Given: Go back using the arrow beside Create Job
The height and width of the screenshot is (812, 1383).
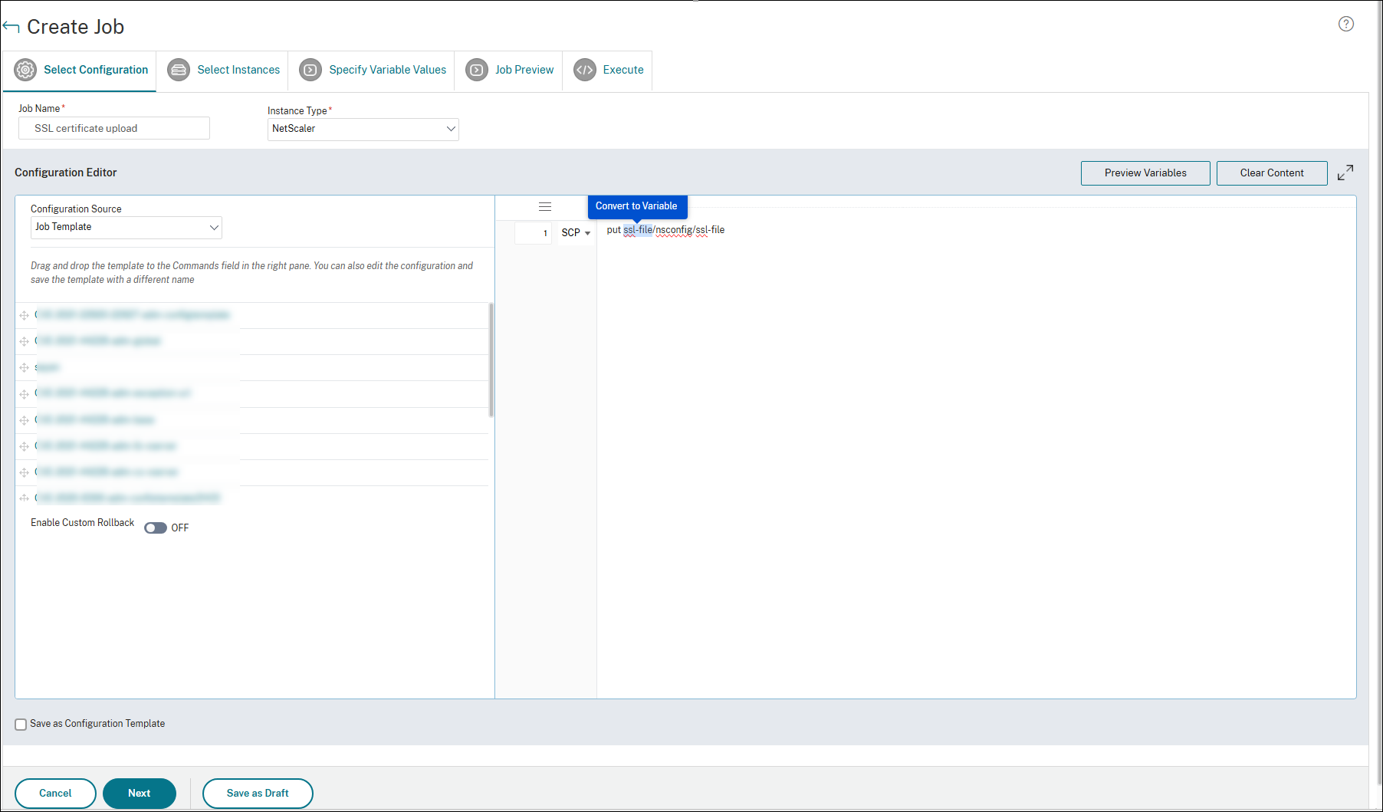Looking at the screenshot, I should pyautogui.click(x=11, y=27).
